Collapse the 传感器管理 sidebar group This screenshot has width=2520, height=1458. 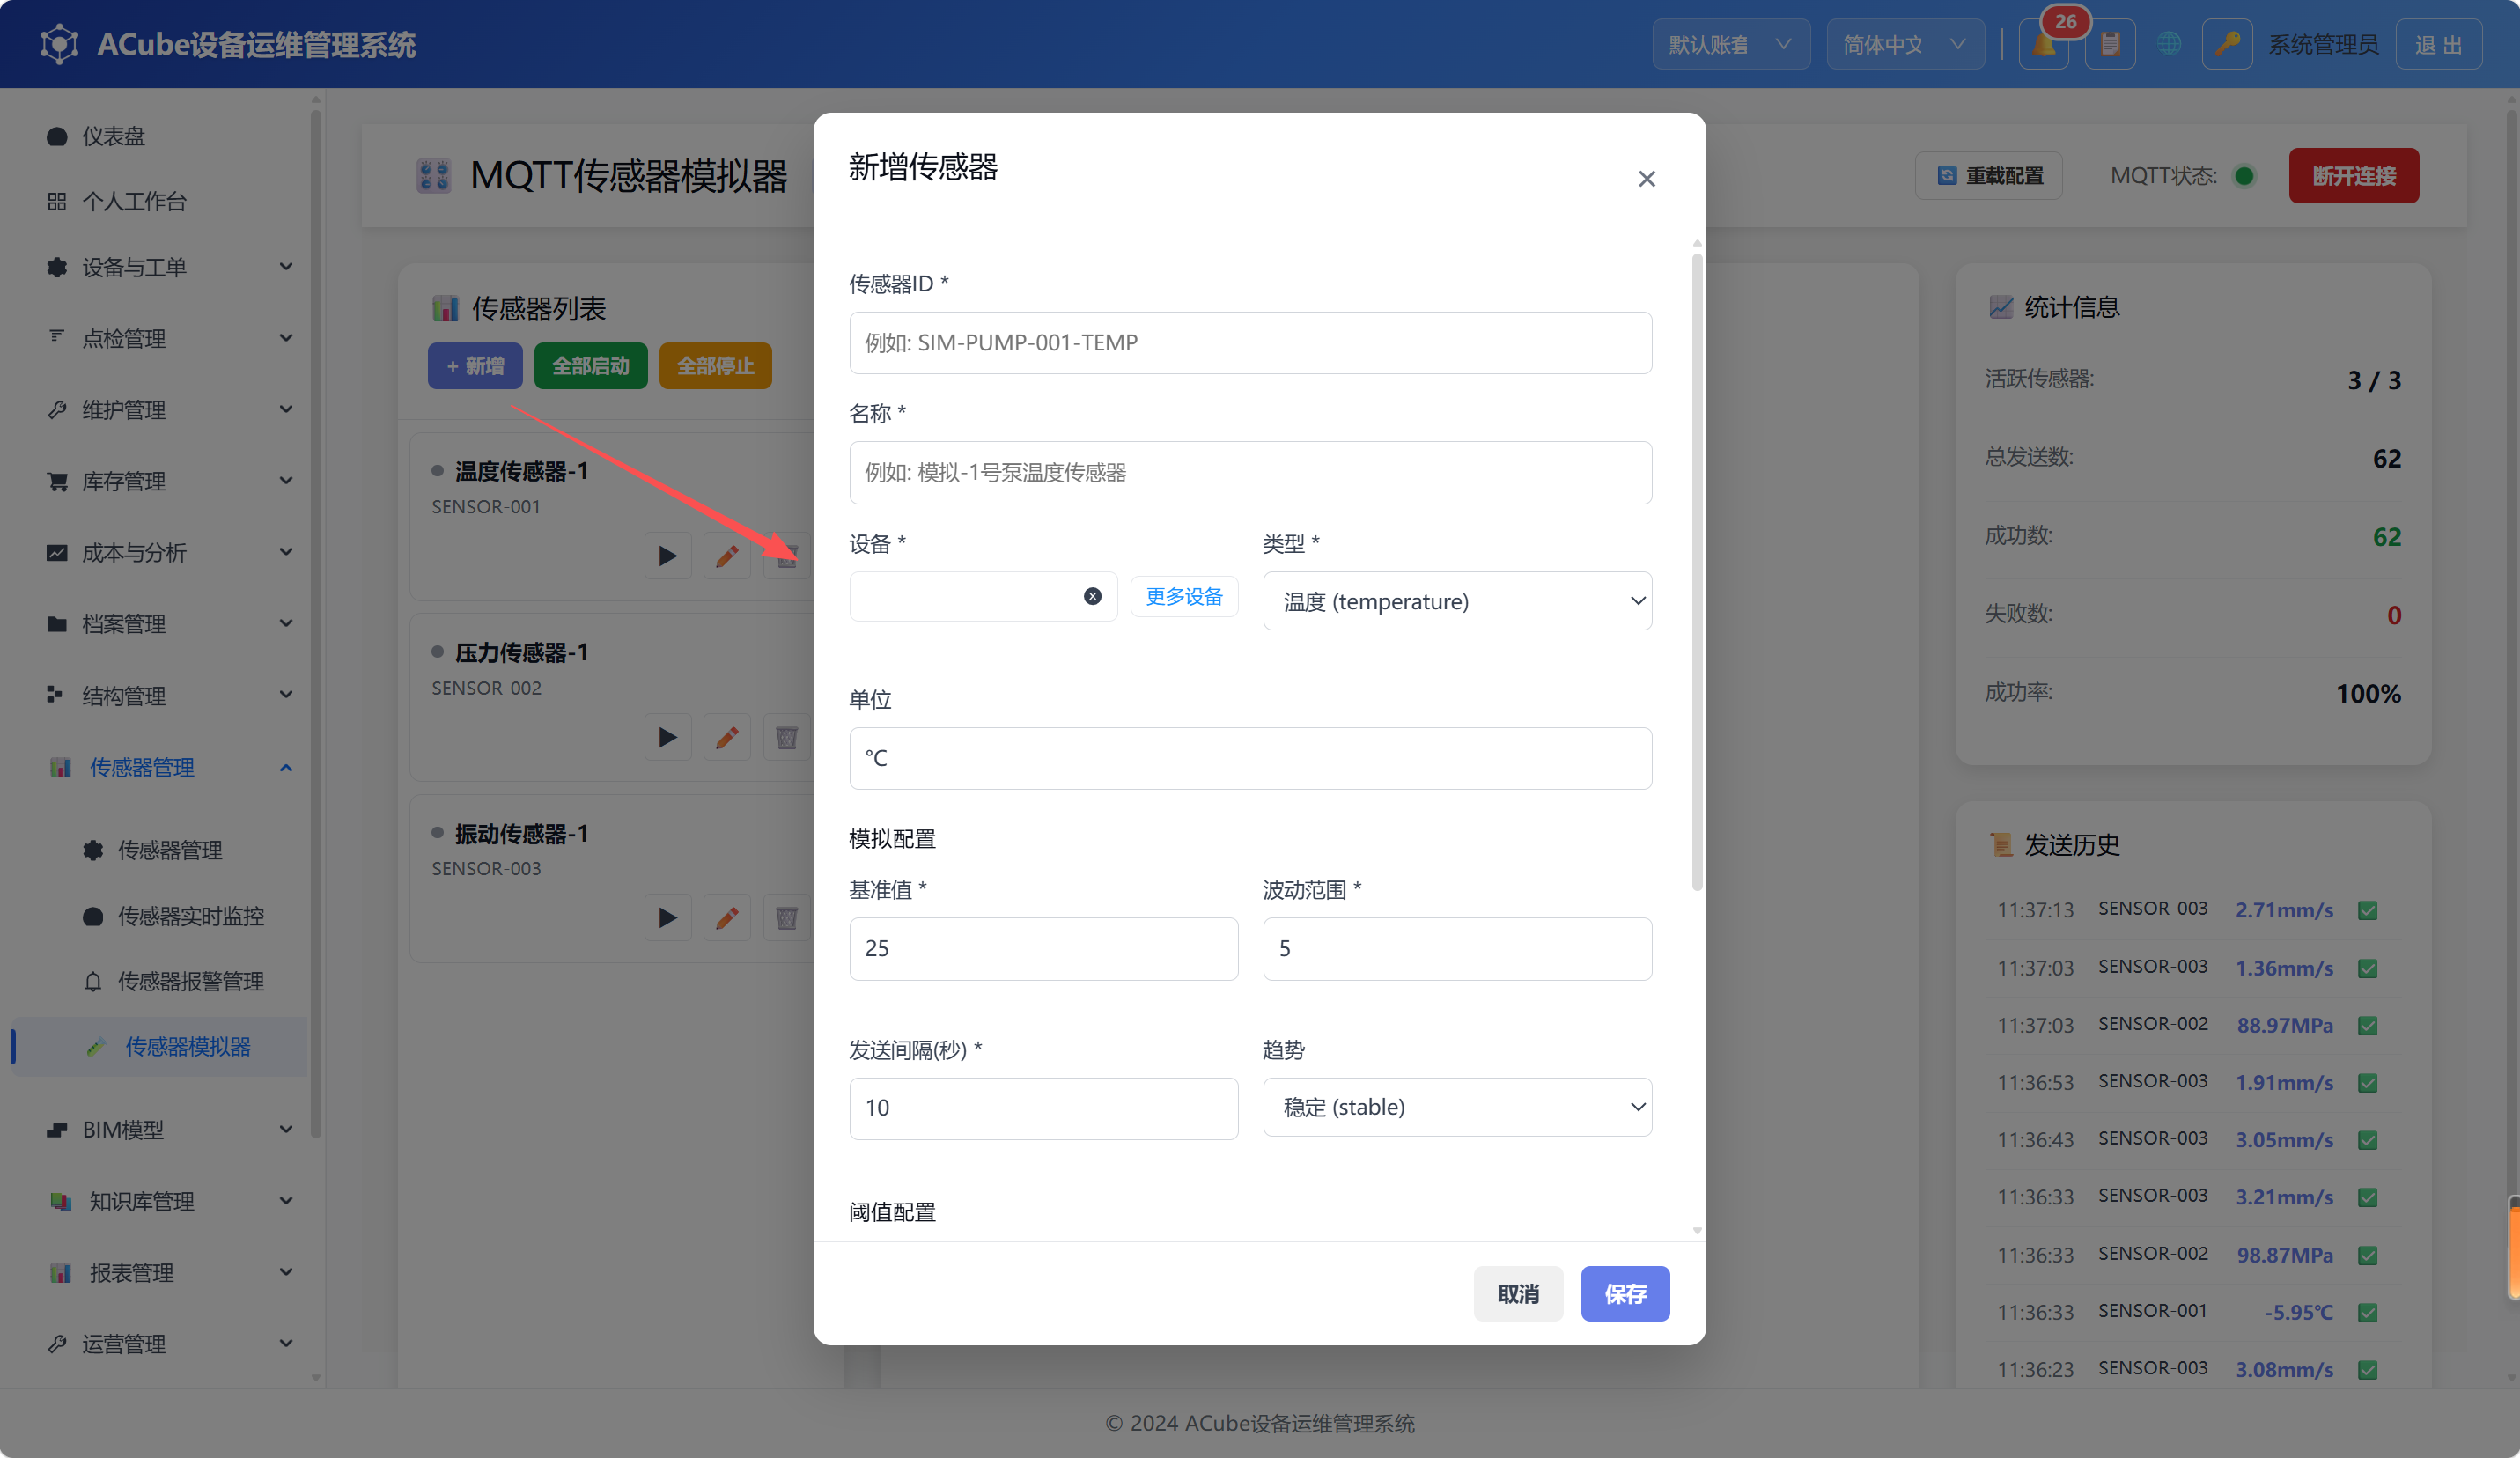point(170,767)
